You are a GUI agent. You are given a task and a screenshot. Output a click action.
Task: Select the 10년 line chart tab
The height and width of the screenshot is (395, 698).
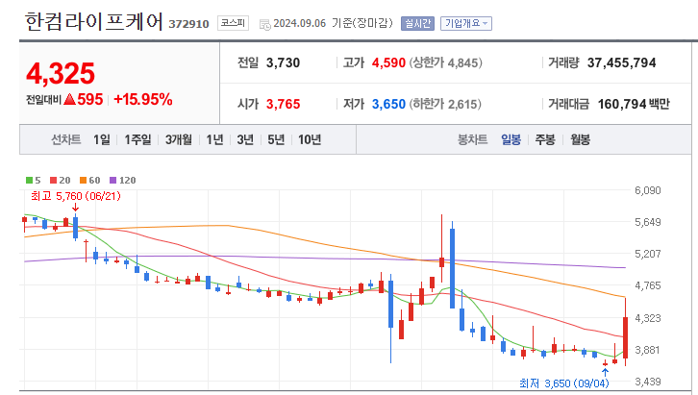(310, 139)
